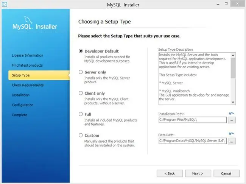Image resolution: width=246 pixels, height=184 pixels.
Task: Cancel the MySQL installation
Action: coord(226,173)
